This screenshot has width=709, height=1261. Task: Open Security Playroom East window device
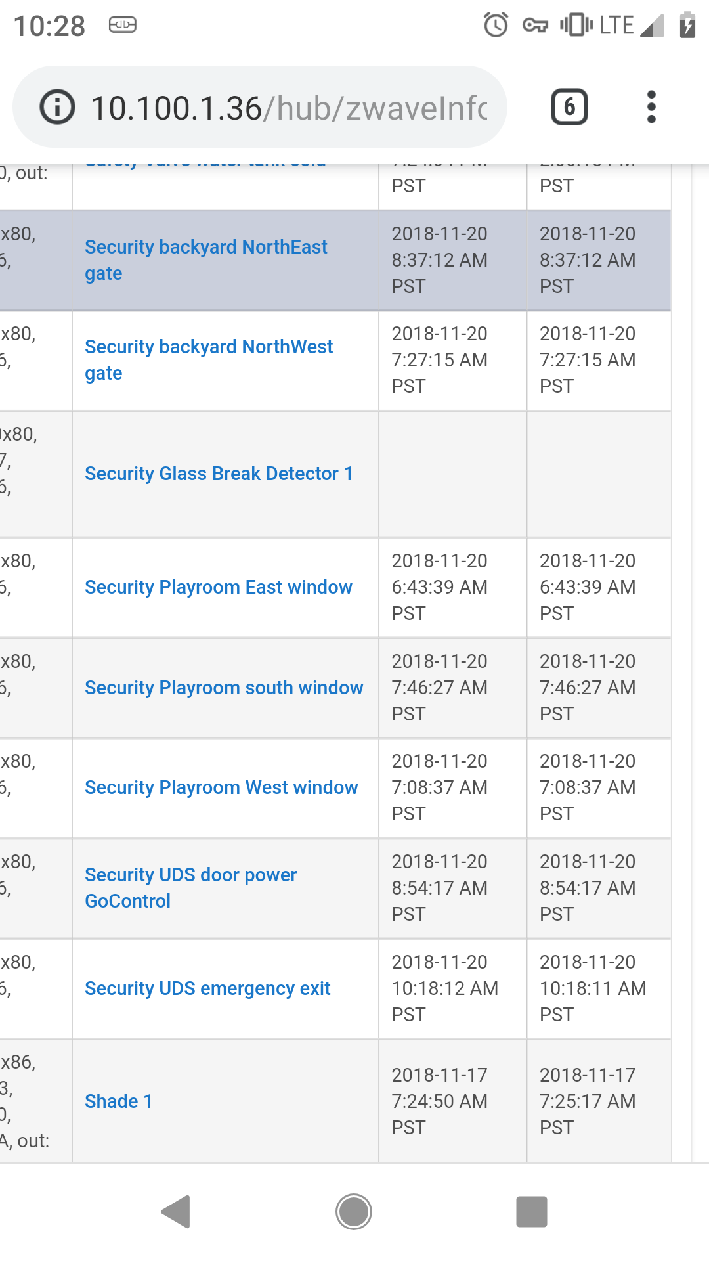pos(219,587)
